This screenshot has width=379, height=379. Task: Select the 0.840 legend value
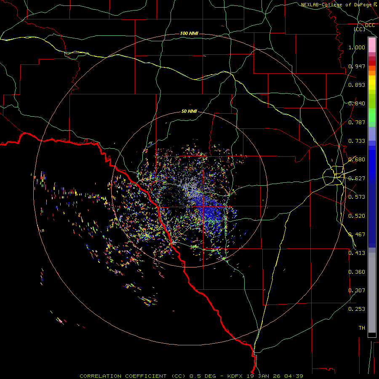(357, 104)
